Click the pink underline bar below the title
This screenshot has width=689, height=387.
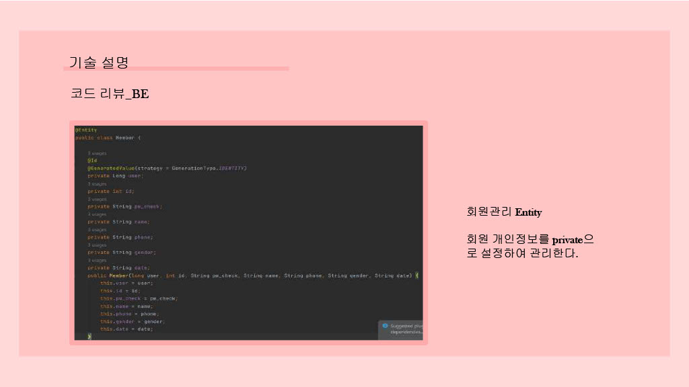click(x=176, y=69)
